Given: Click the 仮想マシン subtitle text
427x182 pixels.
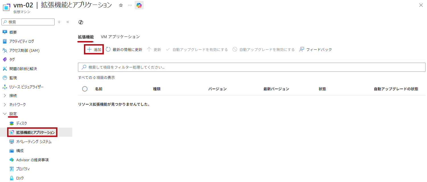Looking at the screenshot, I should click(x=22, y=12).
